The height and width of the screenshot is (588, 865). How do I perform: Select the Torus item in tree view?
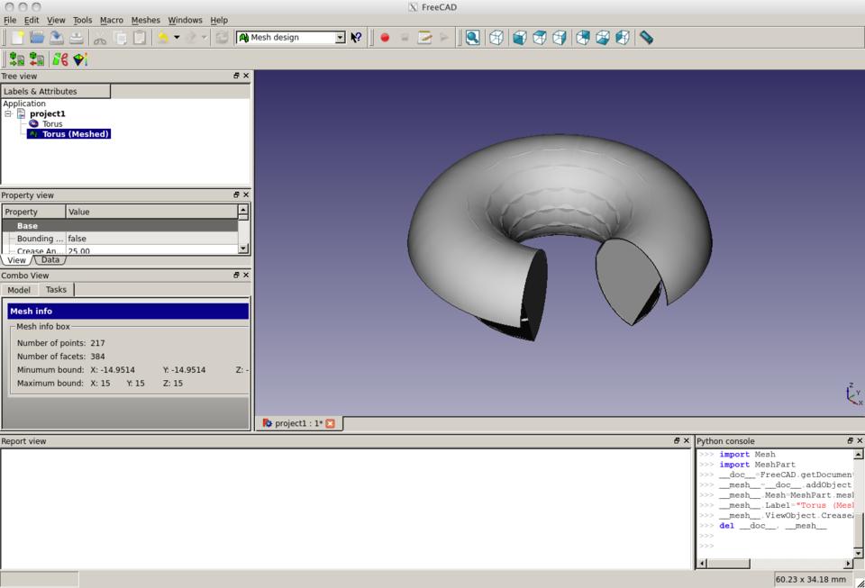(x=52, y=124)
